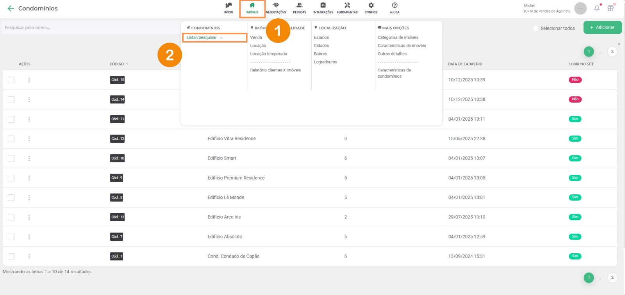Viewport: 625px width, 295px height.
Task: Open the Ajuda help icon
Action: point(395,6)
